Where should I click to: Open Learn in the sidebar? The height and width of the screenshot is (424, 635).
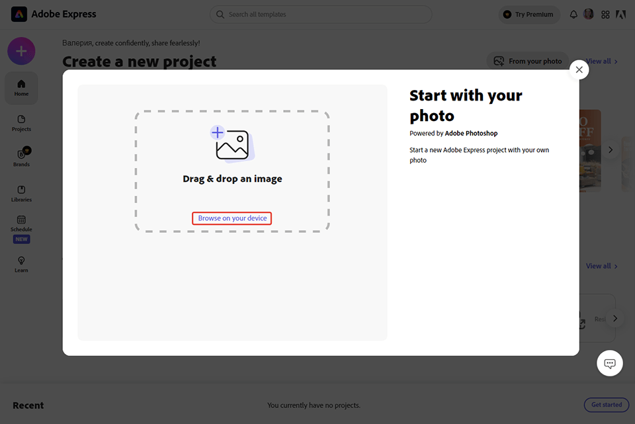pos(21,265)
